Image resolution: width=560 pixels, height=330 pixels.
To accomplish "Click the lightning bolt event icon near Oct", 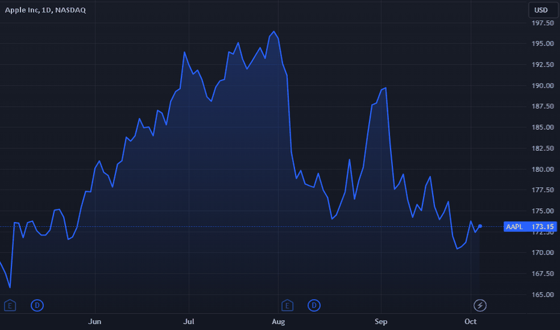I will tap(480, 305).
